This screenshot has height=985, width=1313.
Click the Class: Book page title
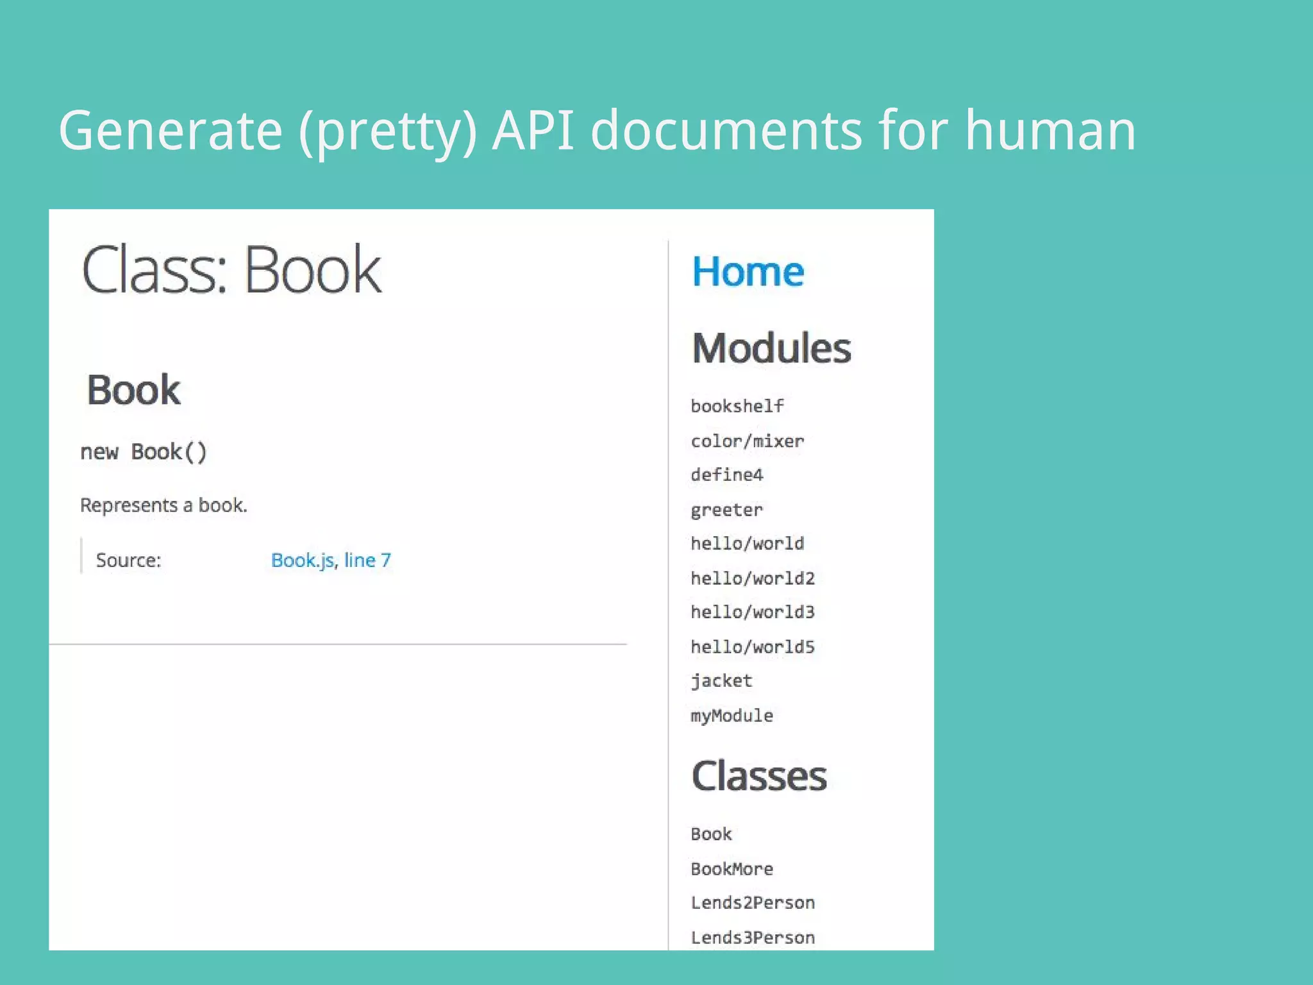[x=231, y=269]
